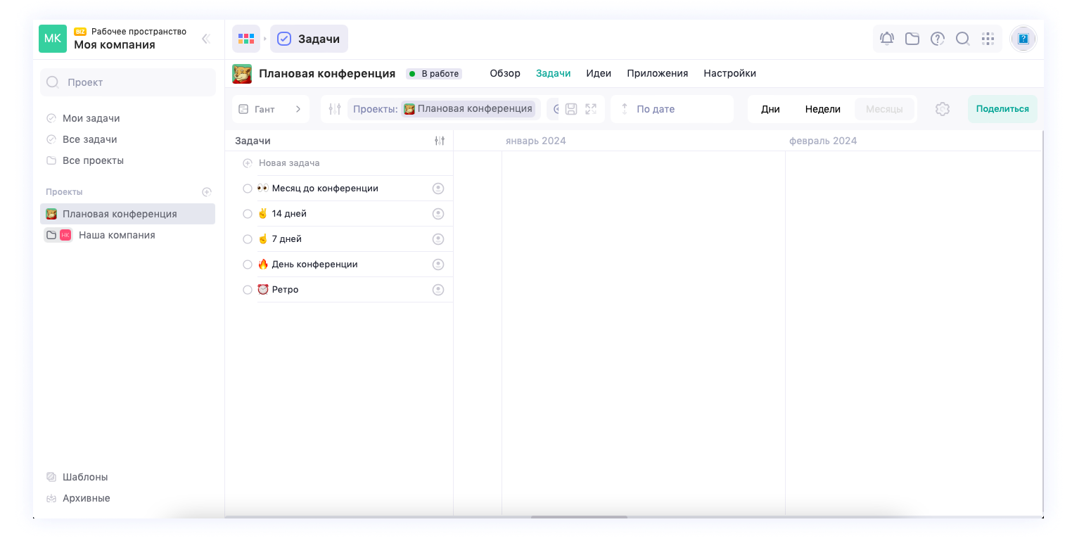The height and width of the screenshot is (548, 1072).
Task: Collapse the sidebar with double chevron
Action: tap(206, 39)
